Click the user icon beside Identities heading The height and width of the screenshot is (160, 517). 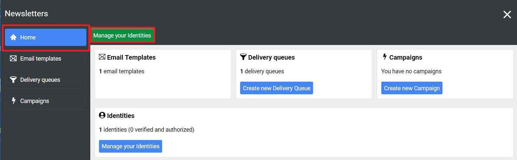coord(102,115)
